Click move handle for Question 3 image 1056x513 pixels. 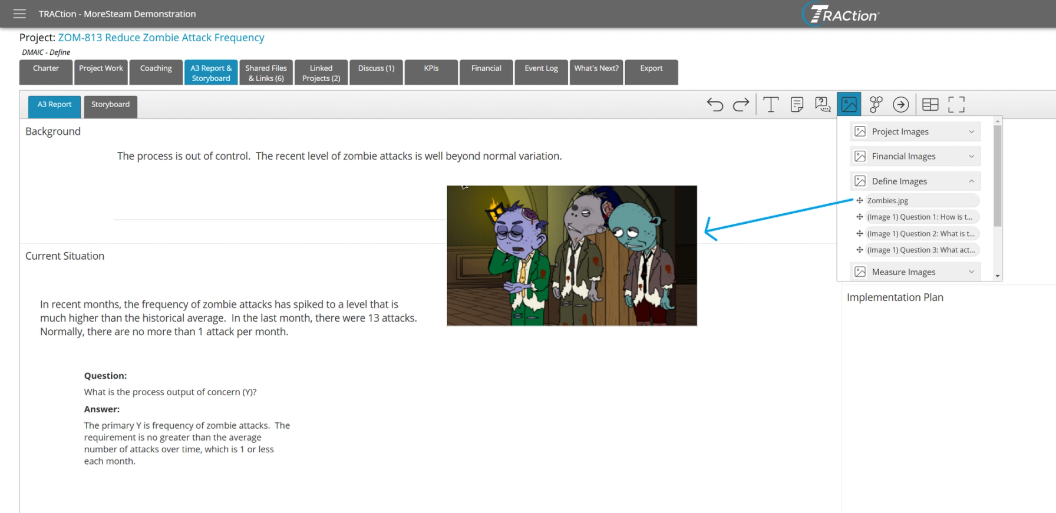pos(860,250)
